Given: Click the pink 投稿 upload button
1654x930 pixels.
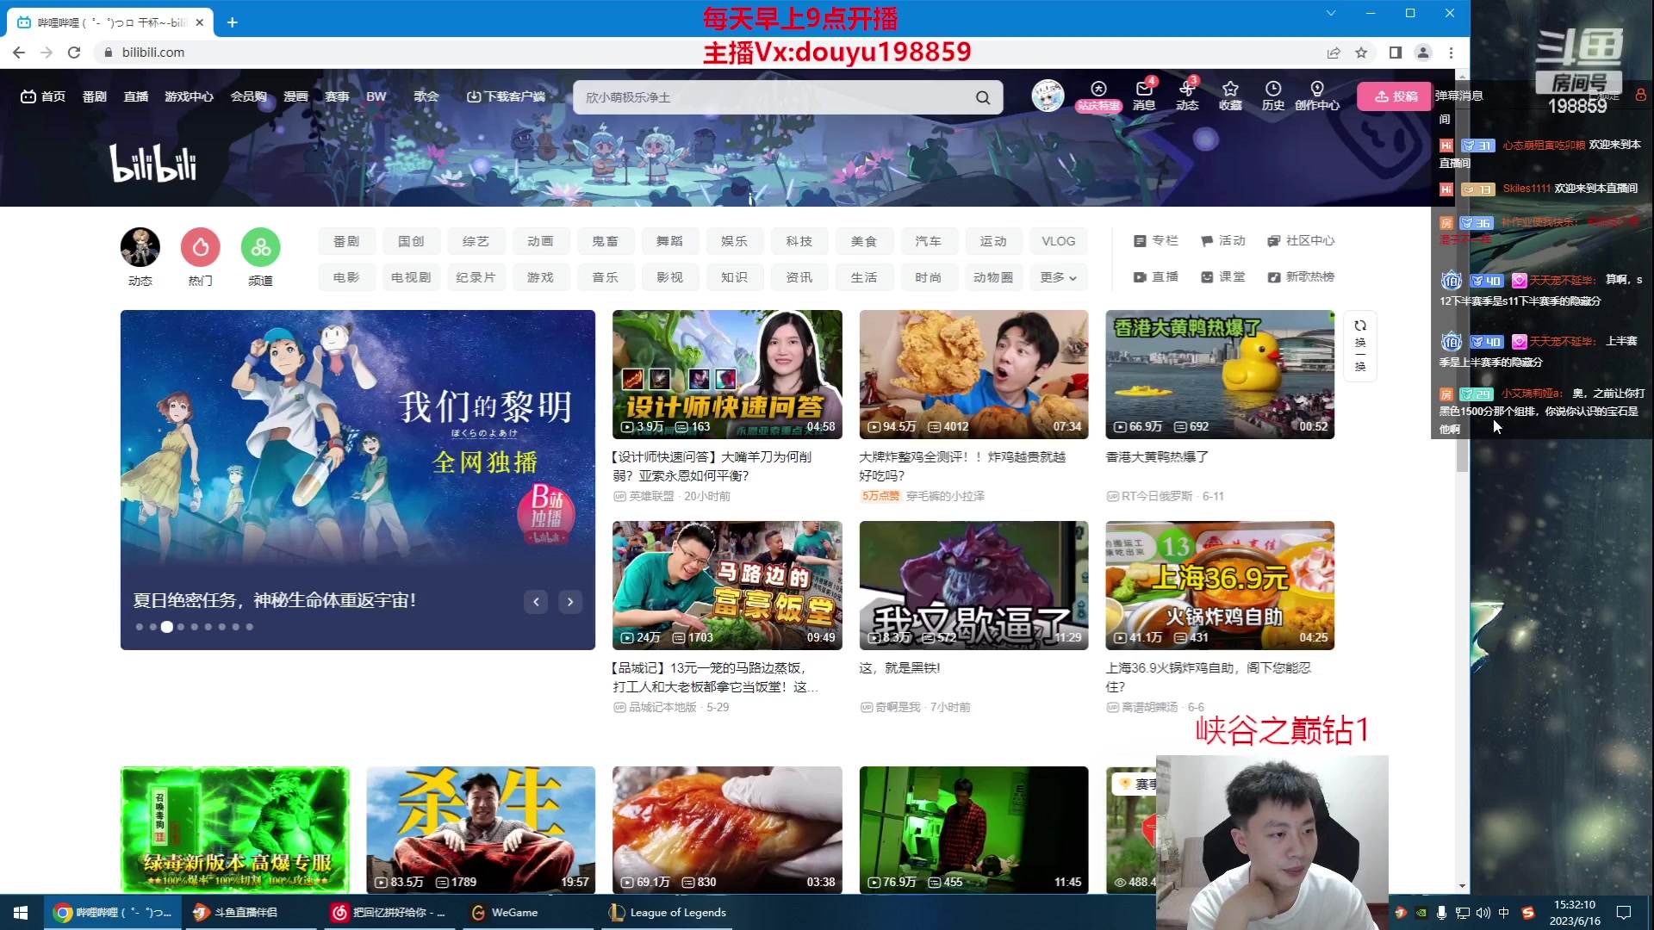Looking at the screenshot, I should pyautogui.click(x=1395, y=96).
